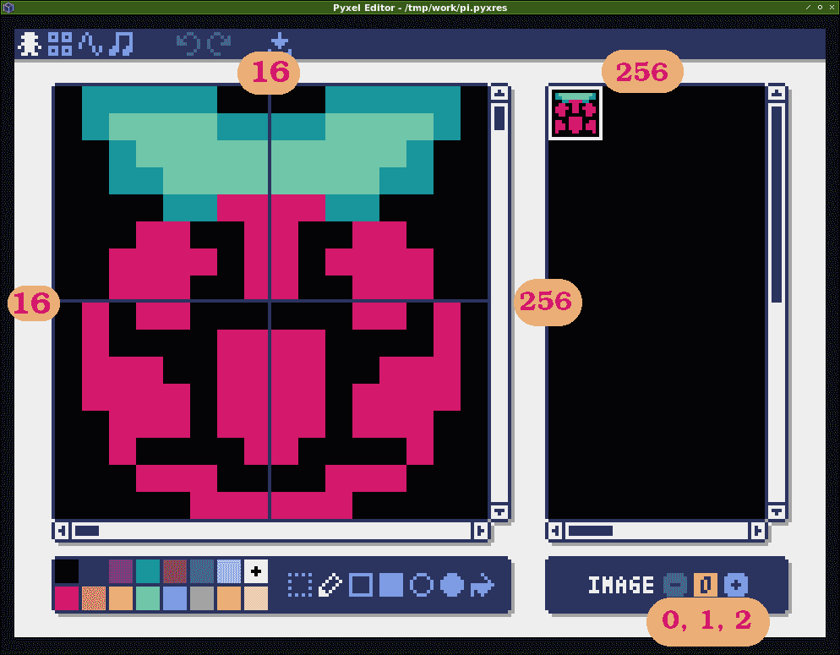This screenshot has height=655, width=840.
Task: Pick the dithered orange-pink color swatch
Action: tap(94, 598)
